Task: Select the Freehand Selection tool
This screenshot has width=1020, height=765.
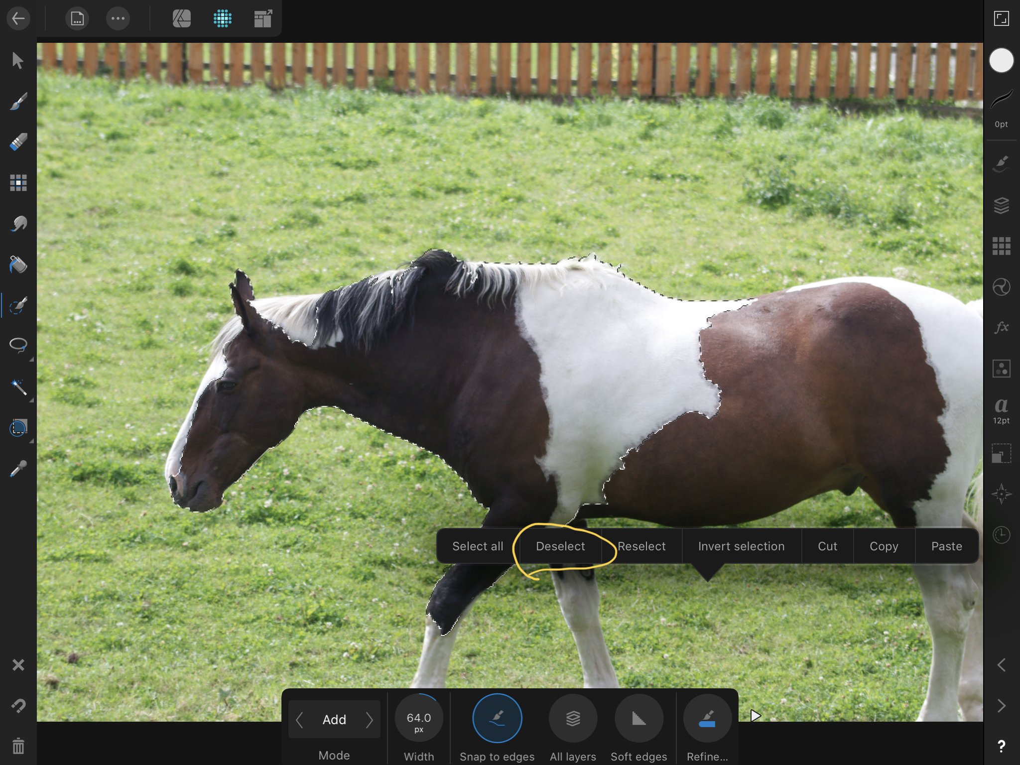Action: click(18, 345)
